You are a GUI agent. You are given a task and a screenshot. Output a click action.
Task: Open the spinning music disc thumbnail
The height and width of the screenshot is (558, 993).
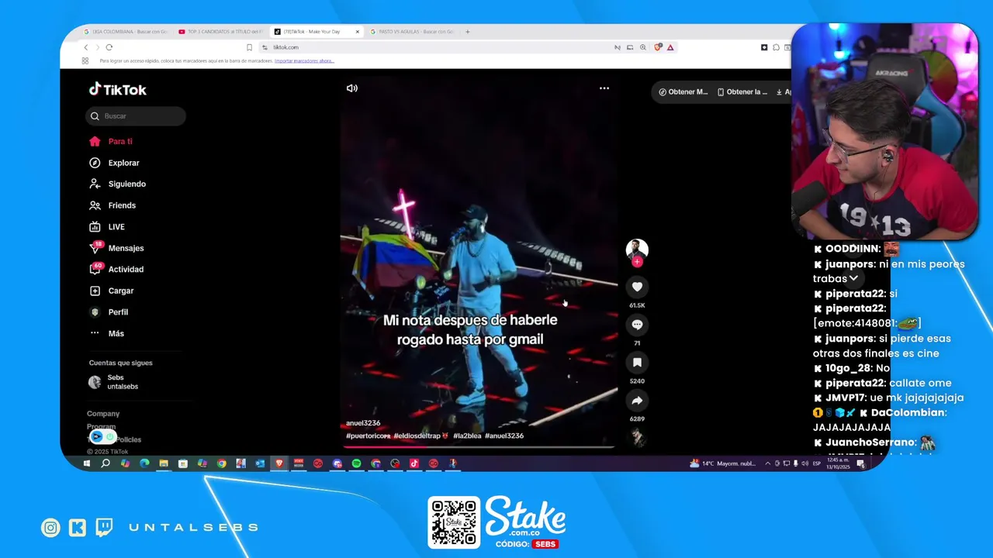(x=637, y=438)
